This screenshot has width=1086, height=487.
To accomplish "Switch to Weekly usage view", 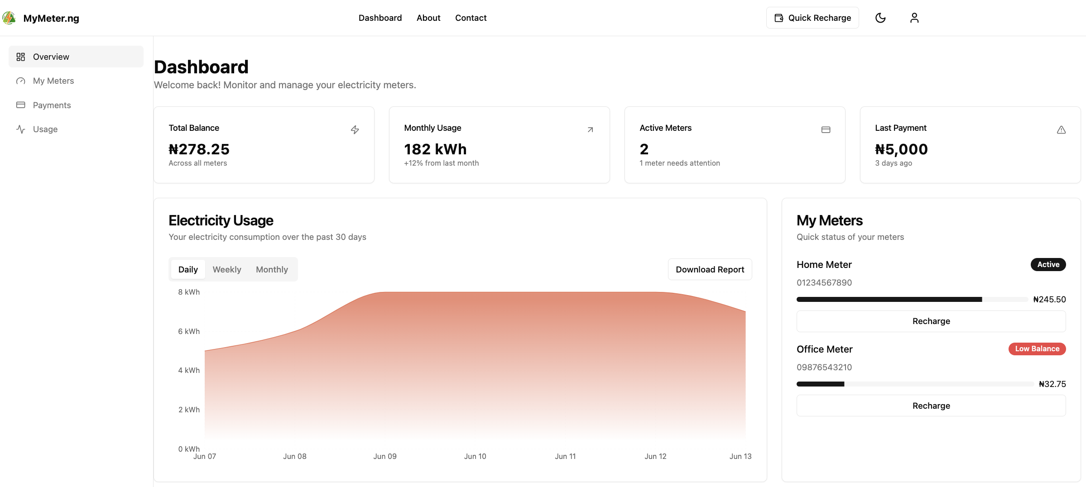I will click(227, 269).
